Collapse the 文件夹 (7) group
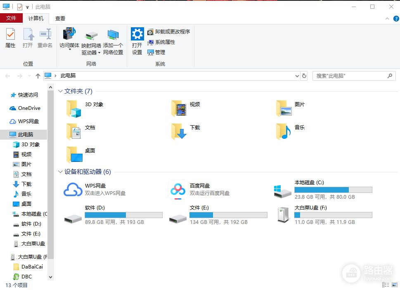The width and height of the screenshot is (400, 290). click(x=60, y=91)
